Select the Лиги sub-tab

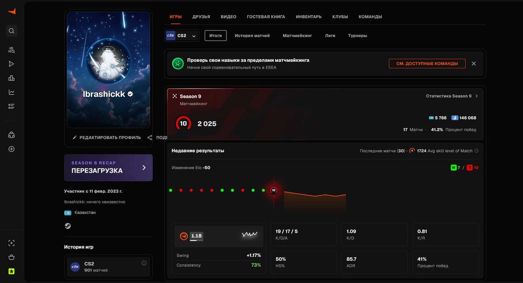point(330,36)
